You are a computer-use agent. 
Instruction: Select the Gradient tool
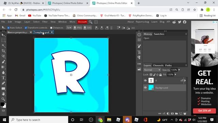3,67
